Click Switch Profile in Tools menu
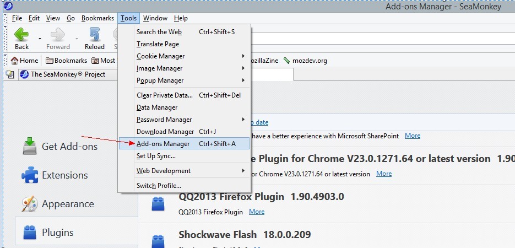The image size is (515, 248). (159, 186)
